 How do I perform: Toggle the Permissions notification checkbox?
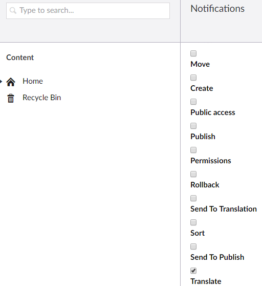193,150
